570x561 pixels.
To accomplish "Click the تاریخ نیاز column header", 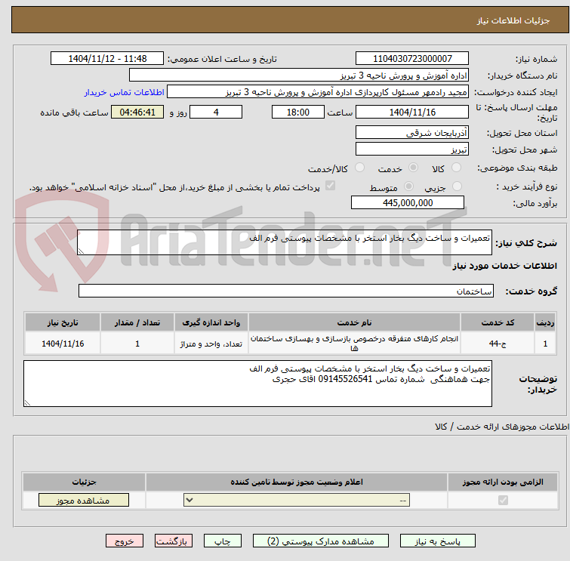I will coord(63,322).
